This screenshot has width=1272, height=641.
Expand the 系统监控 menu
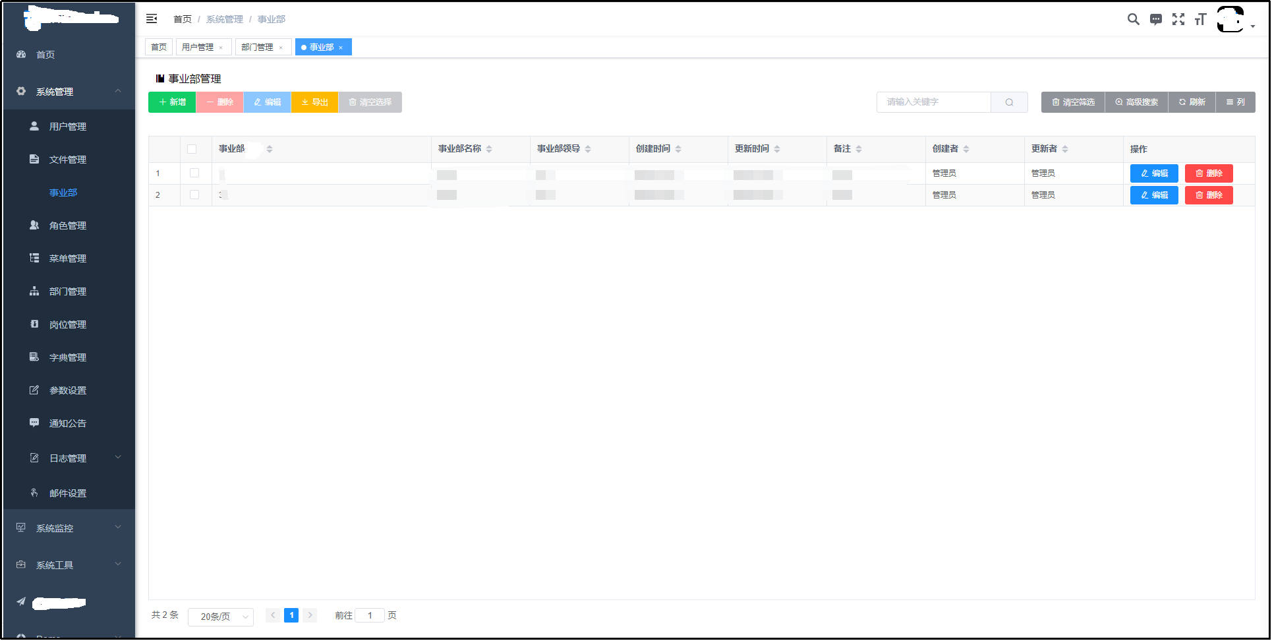(69, 528)
